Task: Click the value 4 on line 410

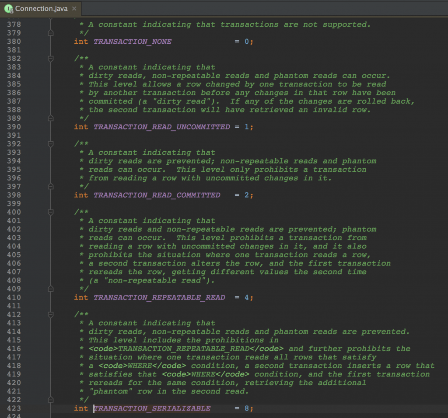Action: pos(247,297)
